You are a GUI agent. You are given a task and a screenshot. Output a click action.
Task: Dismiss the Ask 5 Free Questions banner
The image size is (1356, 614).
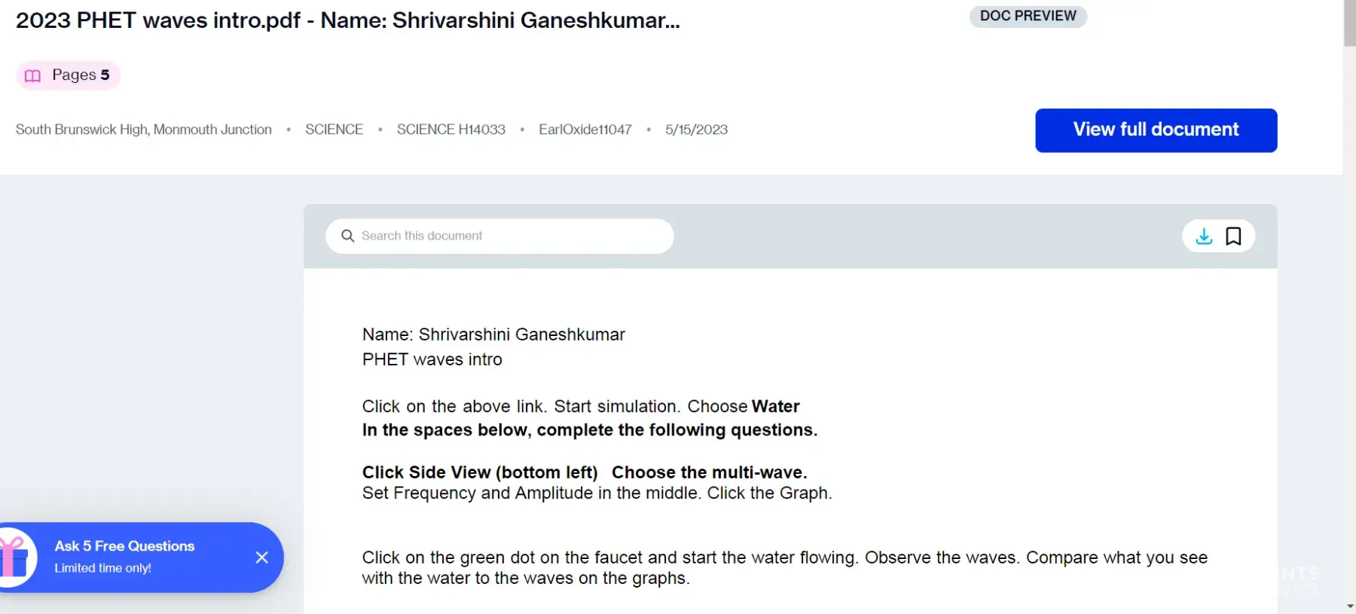pos(261,557)
